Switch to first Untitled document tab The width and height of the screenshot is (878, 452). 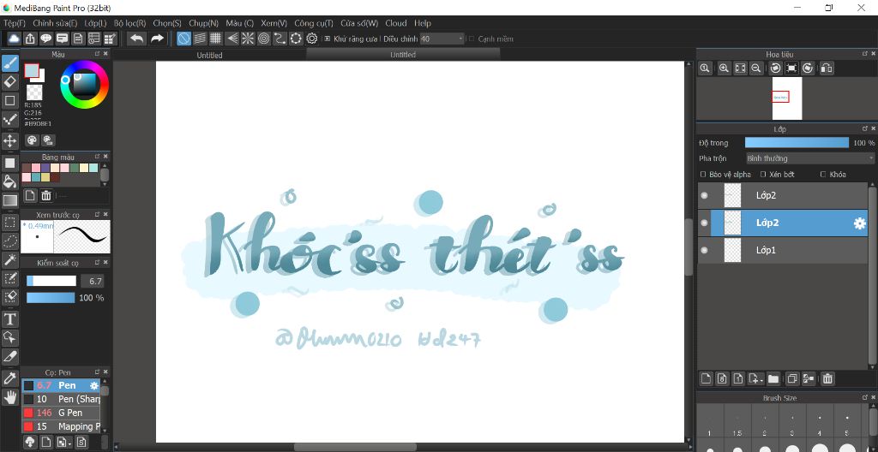coord(209,55)
